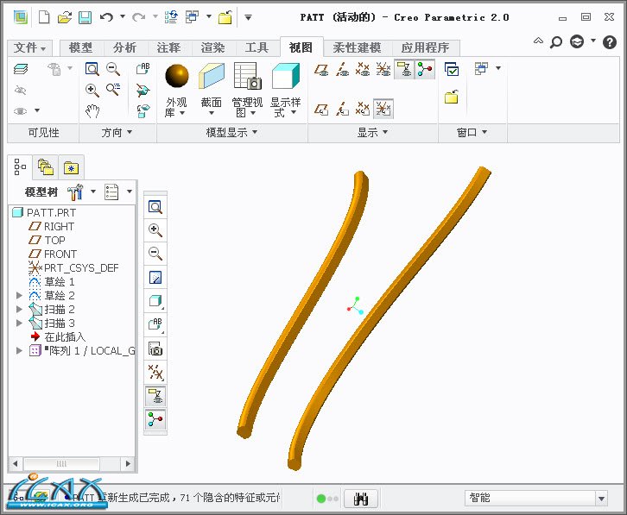Click Zoom In in graphics toolbar
This screenshot has width=627, height=515.
coord(155,230)
